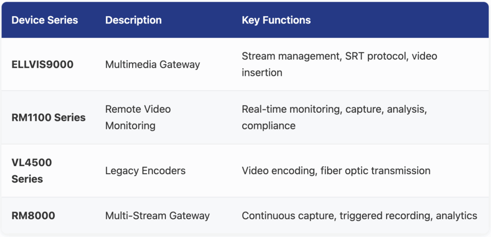Image resolution: width=491 pixels, height=237 pixels.
Task: Click the Legacy Encoders description text
Action: point(145,170)
